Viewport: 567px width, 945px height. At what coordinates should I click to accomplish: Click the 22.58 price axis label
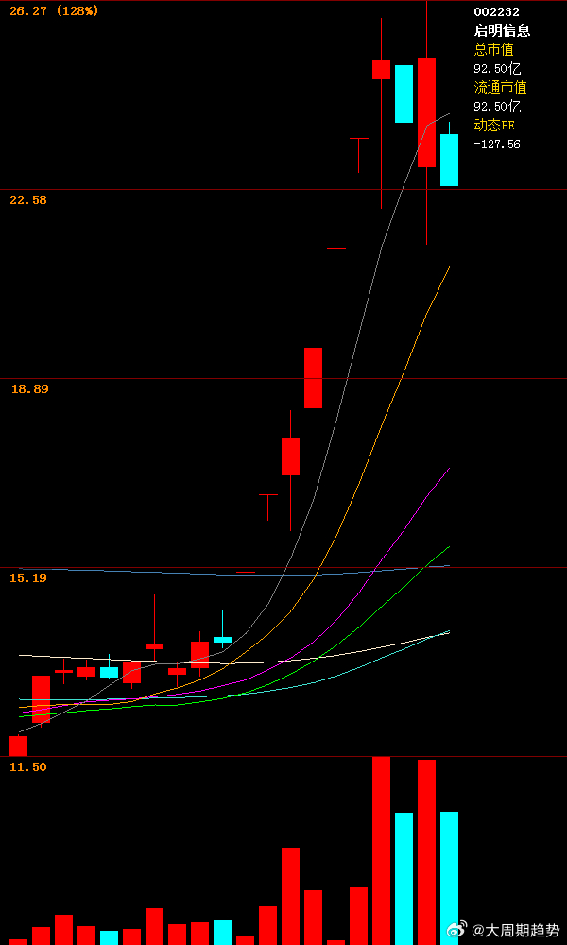click(28, 200)
